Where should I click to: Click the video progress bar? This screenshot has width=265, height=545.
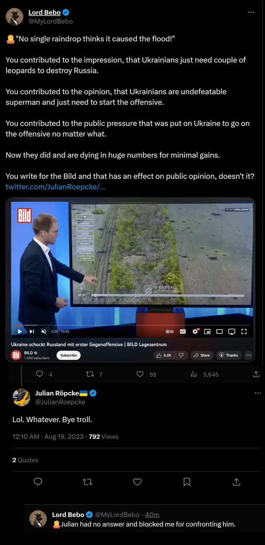pyautogui.click(x=133, y=325)
